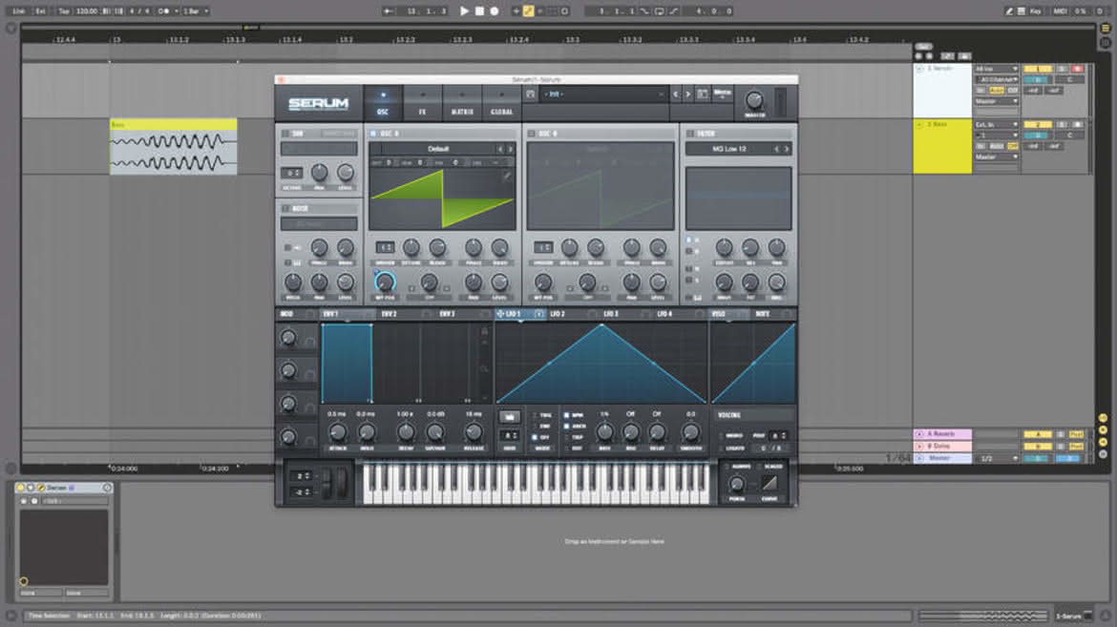Viewport: 1117px width, 627px height.
Task: Click the Play button in Ableton transport
Action: click(x=465, y=10)
